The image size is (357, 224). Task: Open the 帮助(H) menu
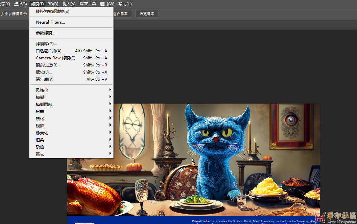click(x=125, y=4)
